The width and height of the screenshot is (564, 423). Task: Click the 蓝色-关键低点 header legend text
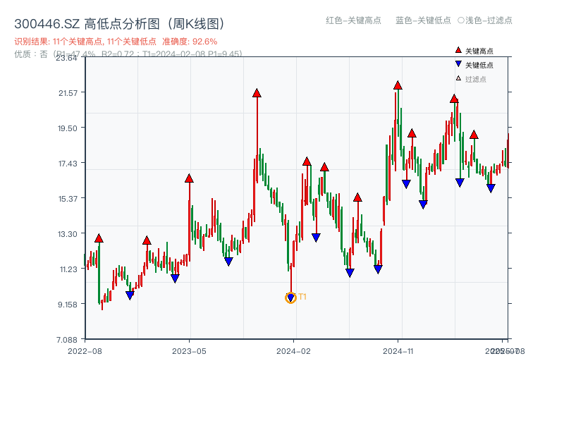pos(423,20)
